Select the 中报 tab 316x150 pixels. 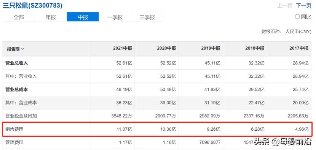pos(83,17)
